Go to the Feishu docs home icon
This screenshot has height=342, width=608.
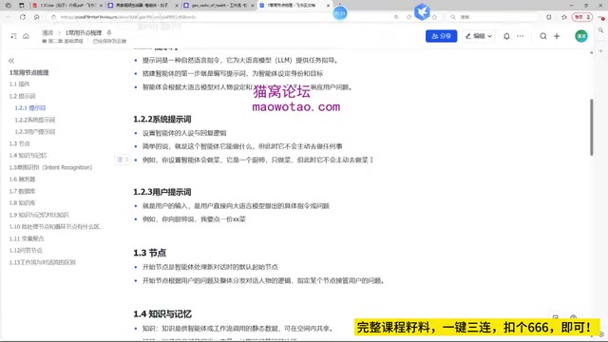26,36
